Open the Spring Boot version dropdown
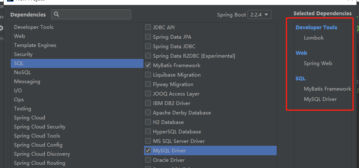The width and height of the screenshot is (359, 168). click(259, 15)
